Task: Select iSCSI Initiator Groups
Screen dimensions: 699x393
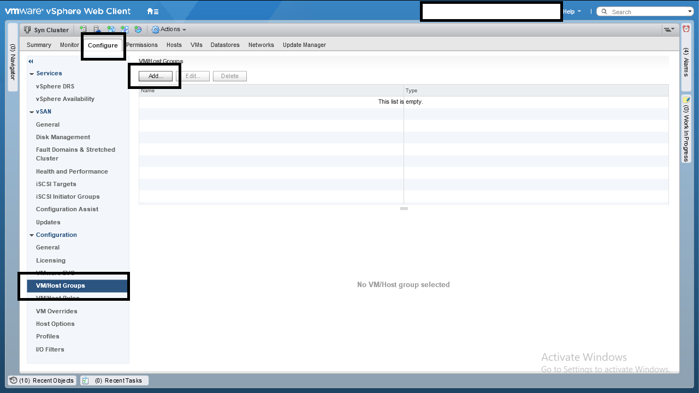Action: [x=68, y=196]
